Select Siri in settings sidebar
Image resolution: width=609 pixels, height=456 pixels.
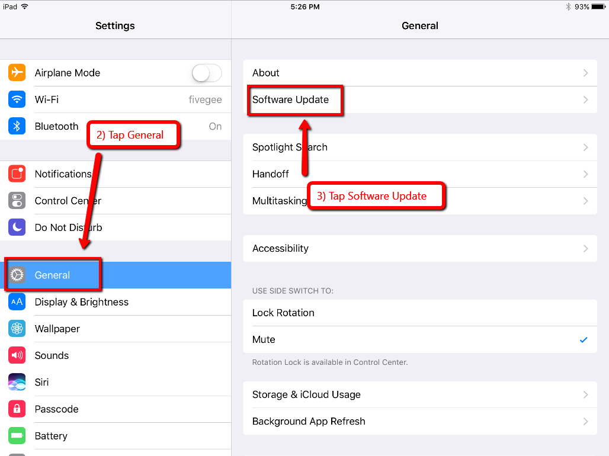coord(42,382)
